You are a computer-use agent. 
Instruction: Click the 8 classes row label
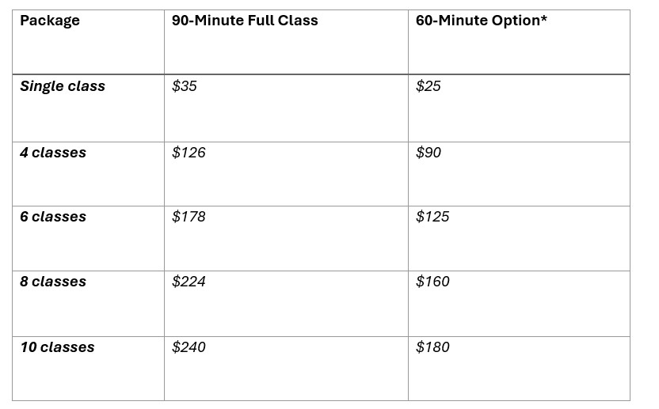coord(53,282)
